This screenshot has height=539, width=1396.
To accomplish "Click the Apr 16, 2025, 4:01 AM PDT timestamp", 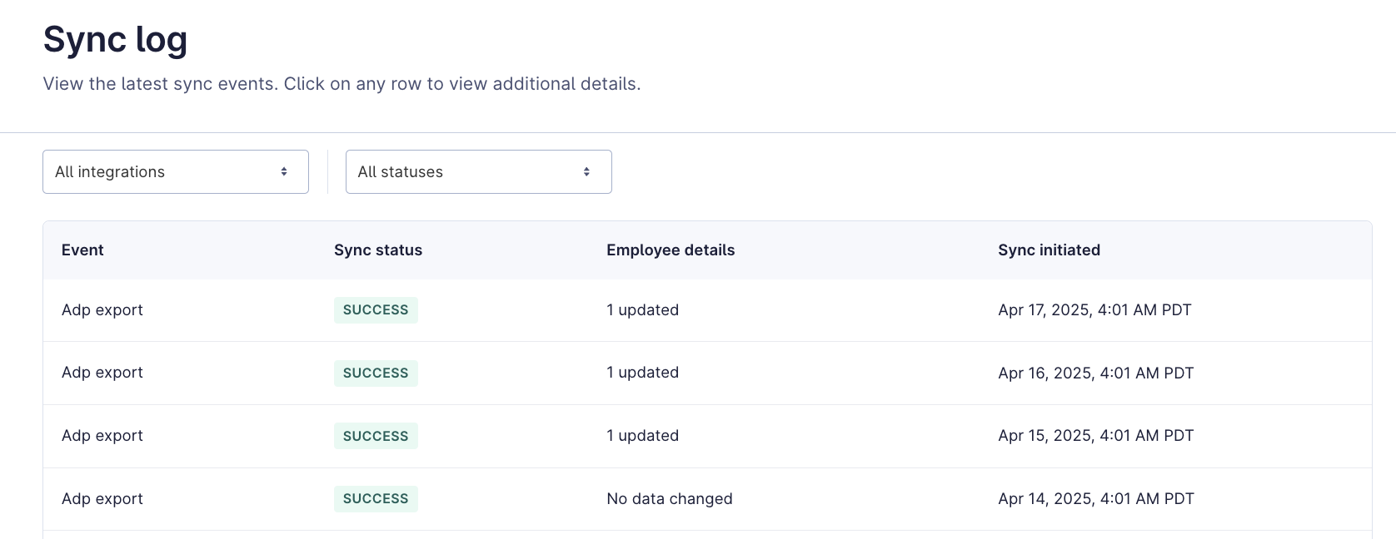I will click(1096, 373).
